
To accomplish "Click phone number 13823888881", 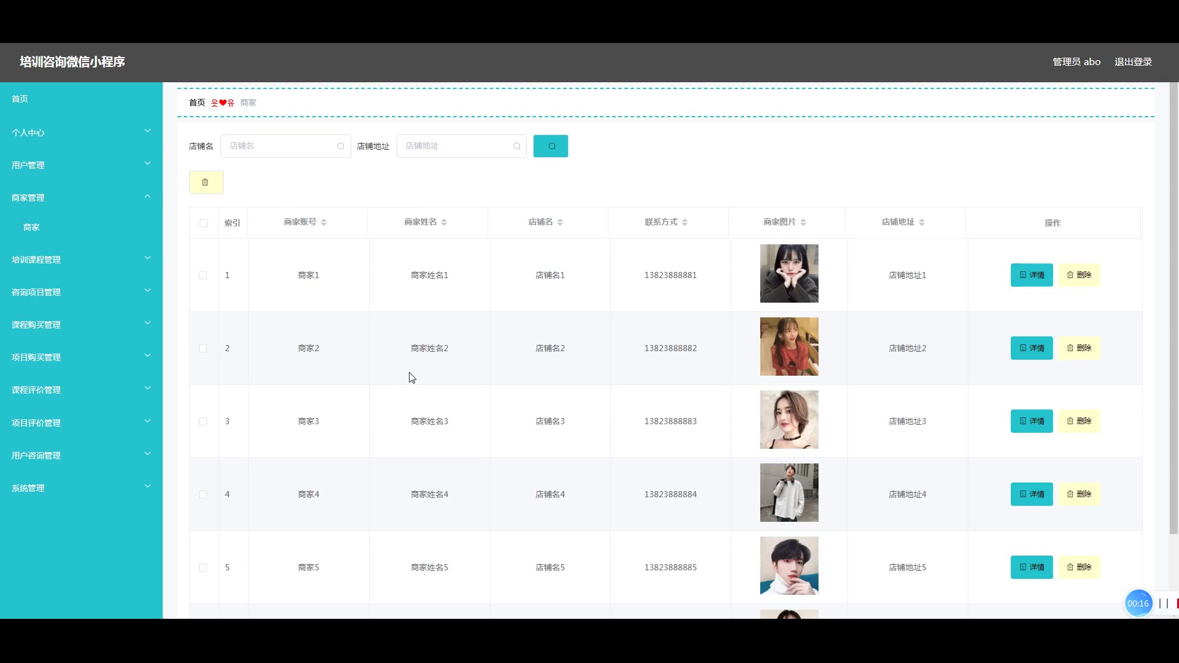I will tap(671, 275).
